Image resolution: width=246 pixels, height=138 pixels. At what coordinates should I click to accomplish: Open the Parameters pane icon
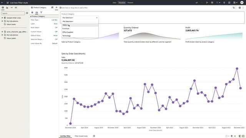point(16,8)
